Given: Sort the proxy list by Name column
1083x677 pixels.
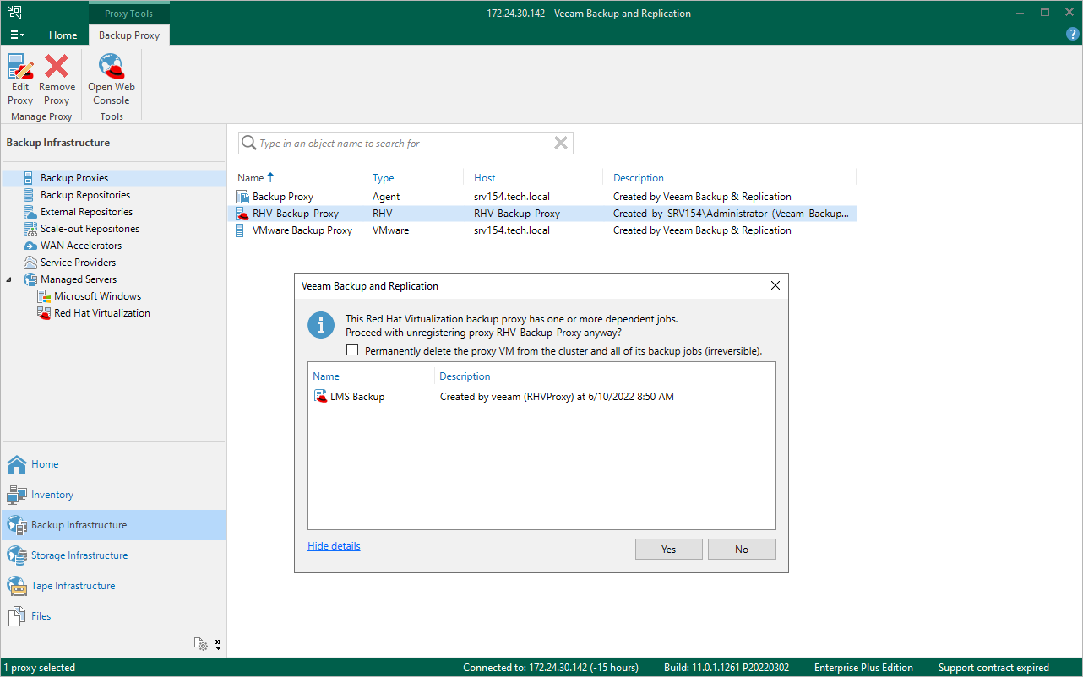Looking at the screenshot, I should tap(298, 178).
